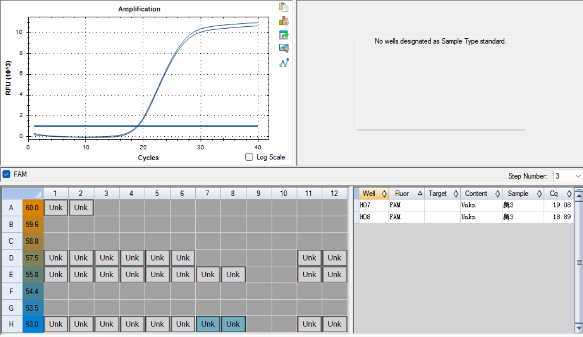Click the results table scrollbar down arrow
The width and height of the screenshot is (583, 337).
click(x=578, y=329)
